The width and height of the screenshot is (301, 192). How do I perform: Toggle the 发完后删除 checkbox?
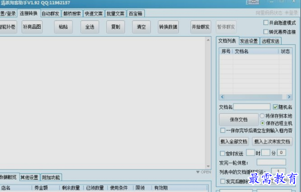click(223, 181)
